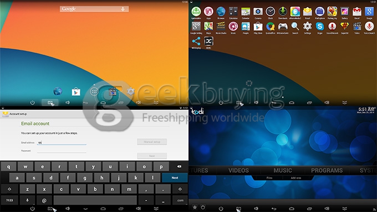Tap the q key on the keyboard
Image resolution: width=377 pixels, height=212 pixels.
coord(9,167)
